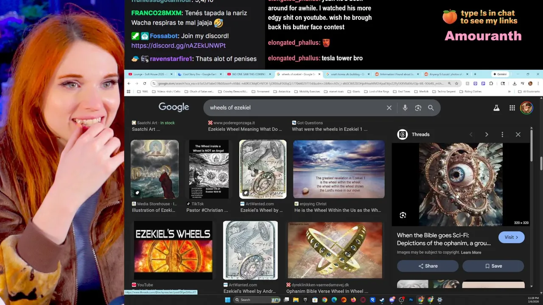Click the browser back arrow
The height and width of the screenshot is (305, 543).
(129, 83)
